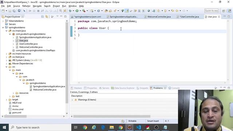The height and width of the screenshot is (131, 233).
Task: Open dropdown arrow next to Debug icon
Action: point(74,11)
